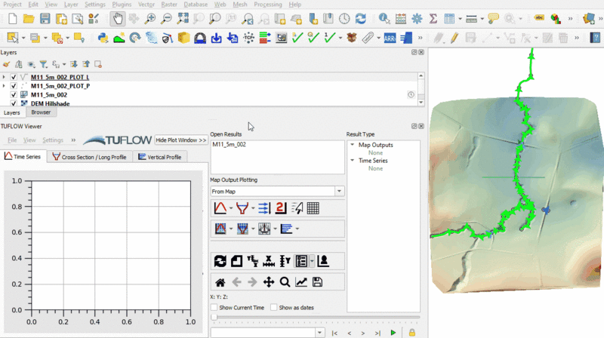The height and width of the screenshot is (338, 604).
Task: Switch to Cross Section / Long Profile tab
Action: 91,157
